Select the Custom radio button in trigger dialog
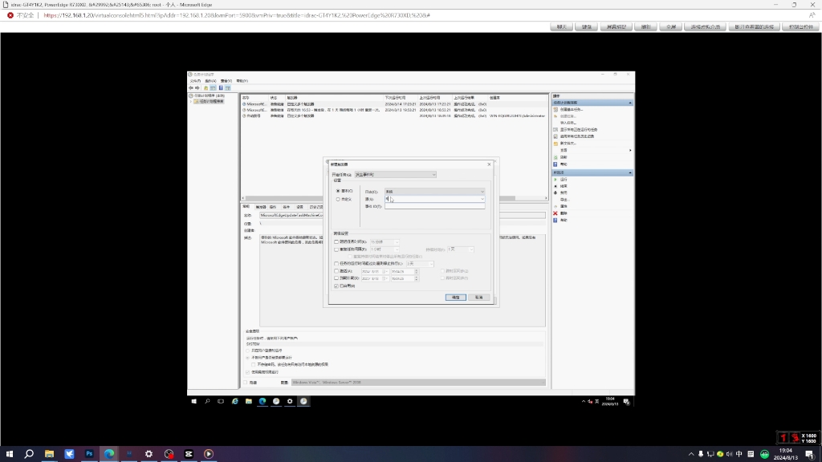This screenshot has height=462, width=822. (338, 199)
